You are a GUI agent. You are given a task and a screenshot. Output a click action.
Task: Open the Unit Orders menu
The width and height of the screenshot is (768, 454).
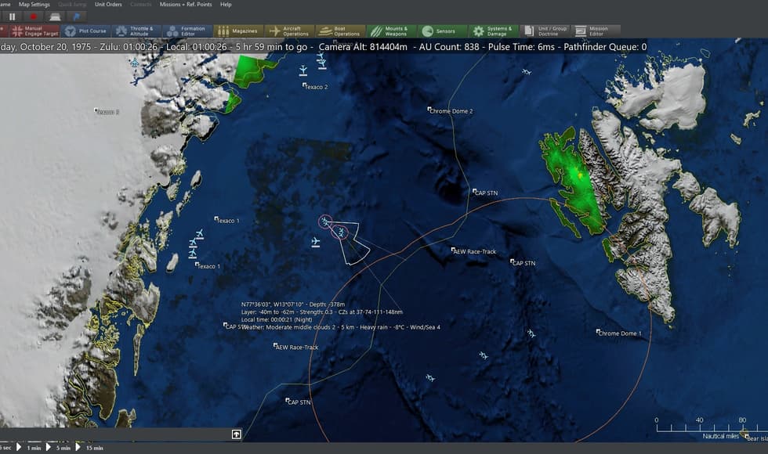(108, 5)
